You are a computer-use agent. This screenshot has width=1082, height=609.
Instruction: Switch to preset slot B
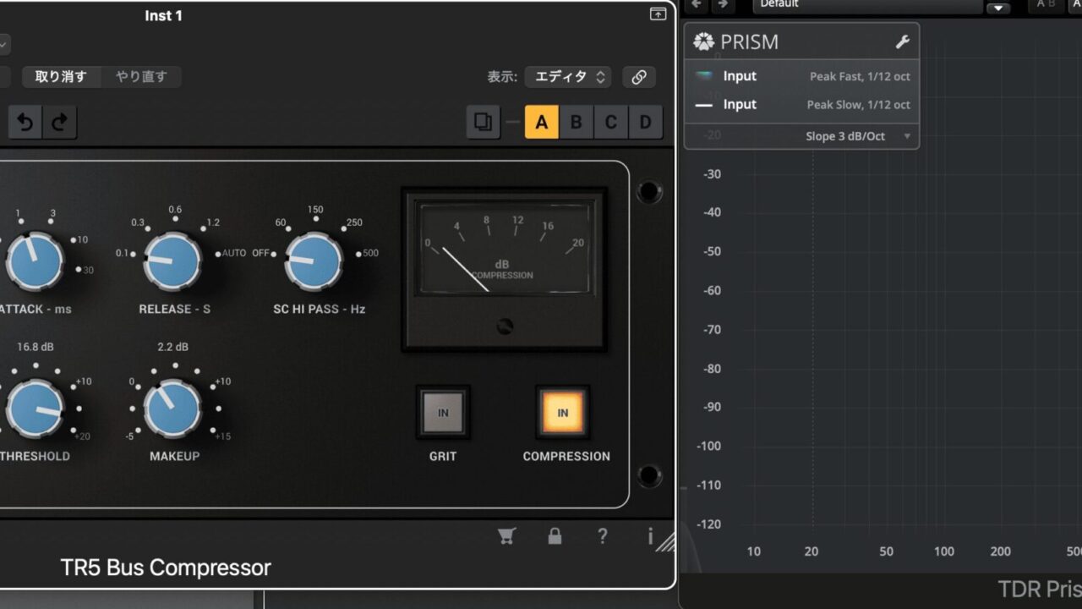pos(576,123)
